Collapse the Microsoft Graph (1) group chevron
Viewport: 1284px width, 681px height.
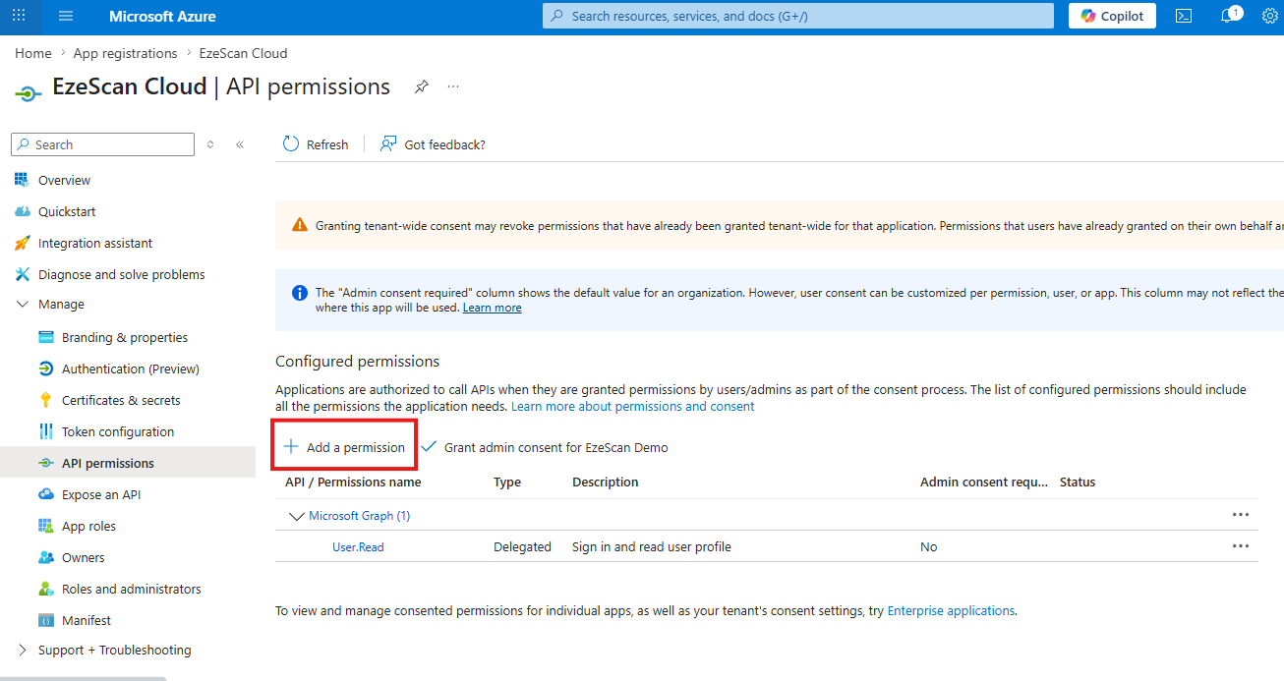point(296,516)
